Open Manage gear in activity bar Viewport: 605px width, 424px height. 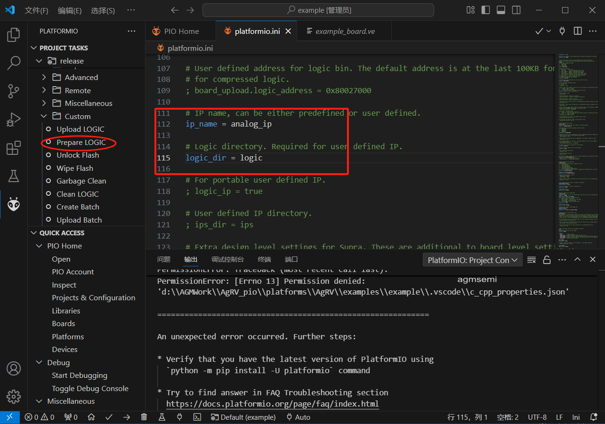[x=14, y=396]
